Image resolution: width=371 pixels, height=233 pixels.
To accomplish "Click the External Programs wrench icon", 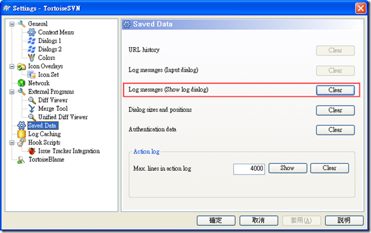I will tap(22, 92).
